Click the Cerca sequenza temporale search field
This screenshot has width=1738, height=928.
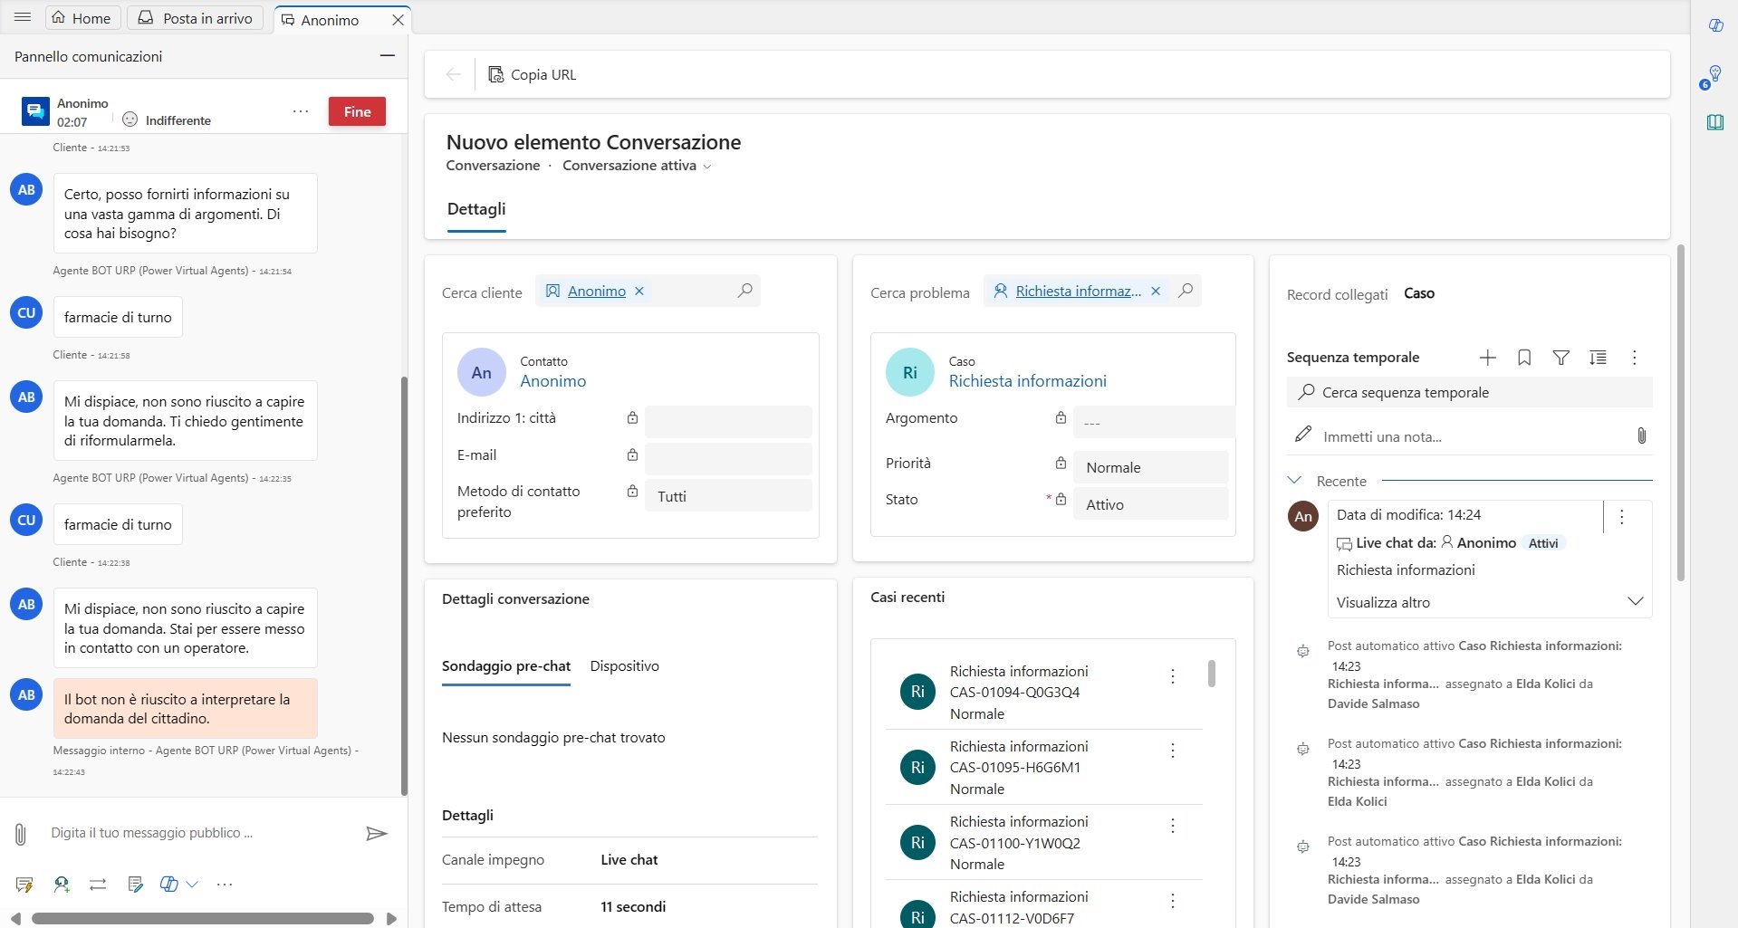click(x=1469, y=393)
